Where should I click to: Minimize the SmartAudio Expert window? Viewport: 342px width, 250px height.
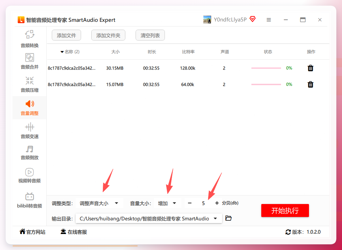click(x=286, y=20)
